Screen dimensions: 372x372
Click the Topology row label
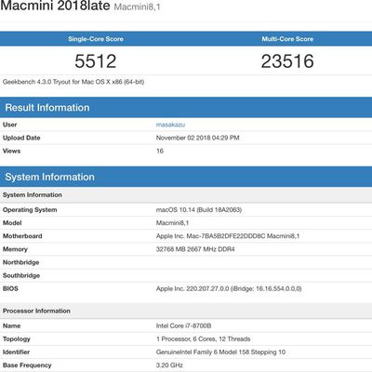[17, 339]
